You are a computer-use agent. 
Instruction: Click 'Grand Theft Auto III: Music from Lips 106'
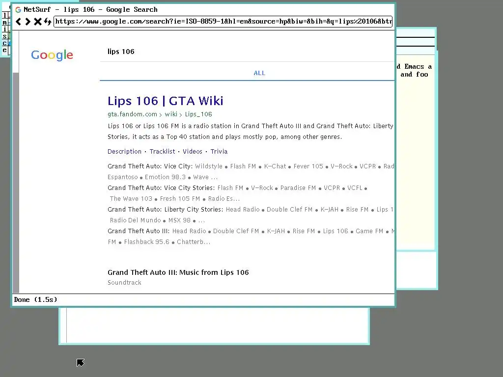coord(178,272)
